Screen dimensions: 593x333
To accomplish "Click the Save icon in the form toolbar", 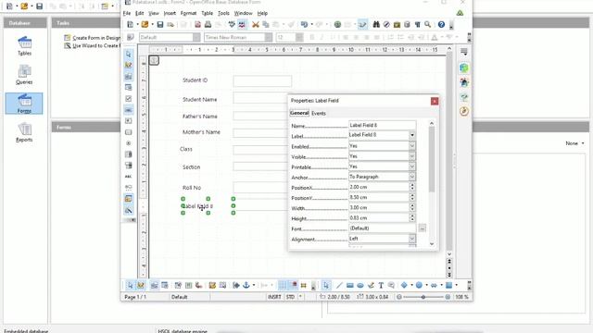I will pyautogui.click(x=160, y=25).
